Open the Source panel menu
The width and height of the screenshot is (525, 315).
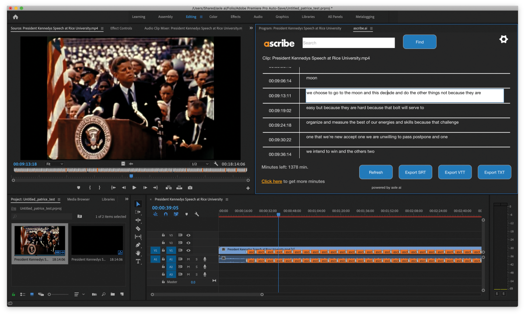coord(102,28)
